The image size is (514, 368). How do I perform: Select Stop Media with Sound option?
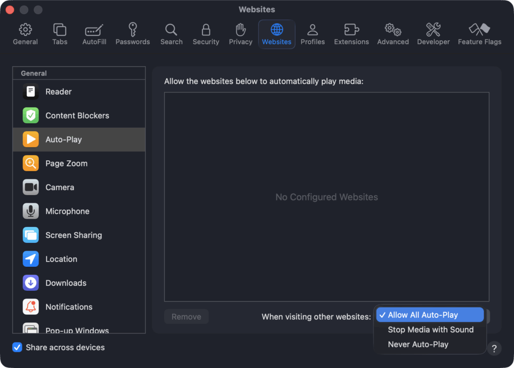click(430, 329)
